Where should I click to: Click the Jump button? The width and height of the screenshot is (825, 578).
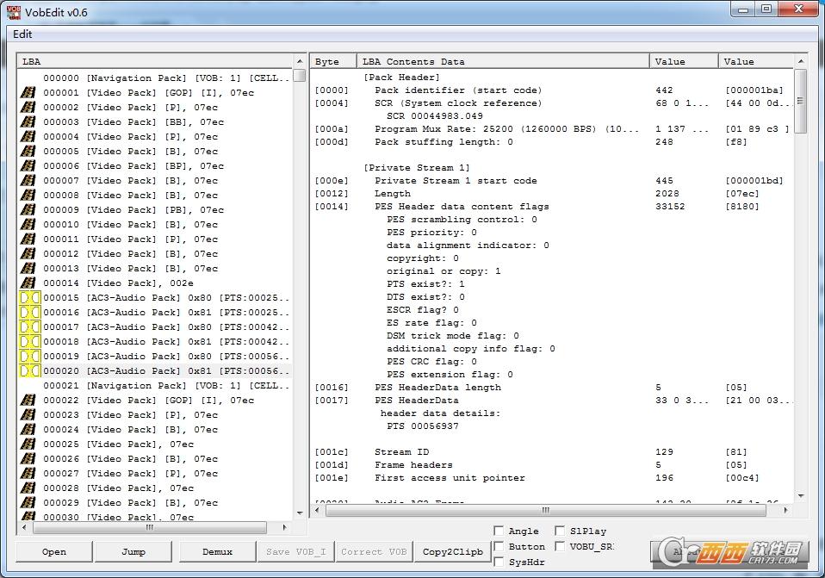coord(133,551)
